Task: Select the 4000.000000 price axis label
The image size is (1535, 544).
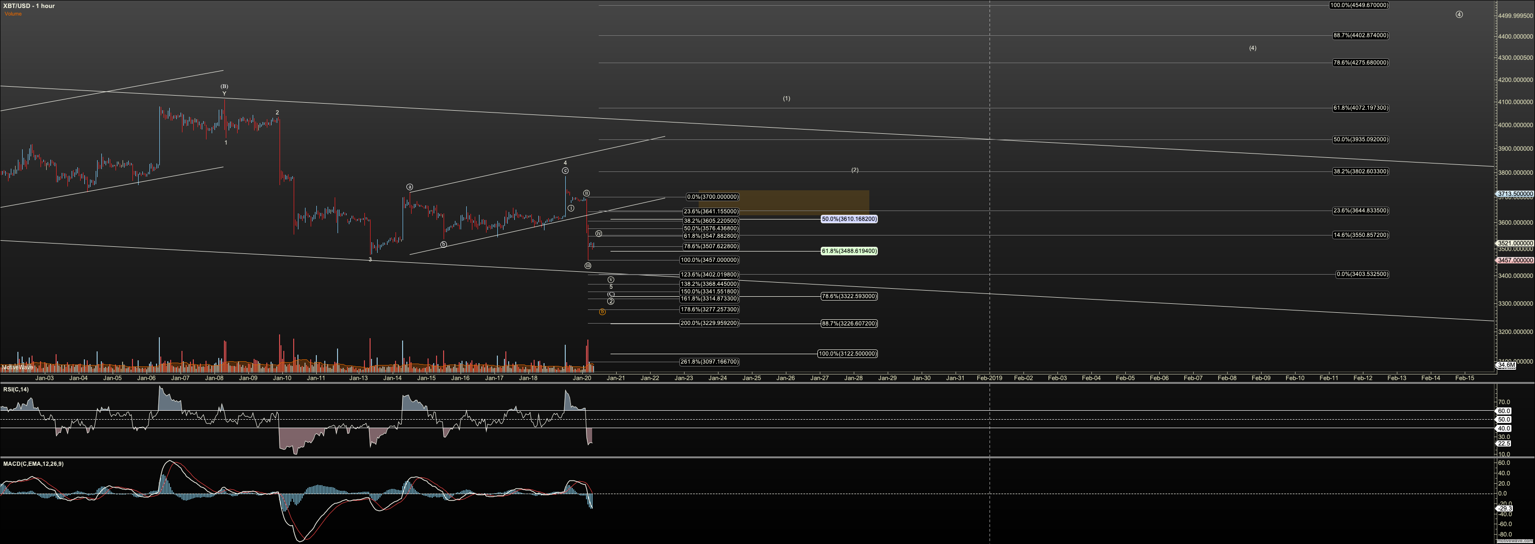Action: (1515, 126)
